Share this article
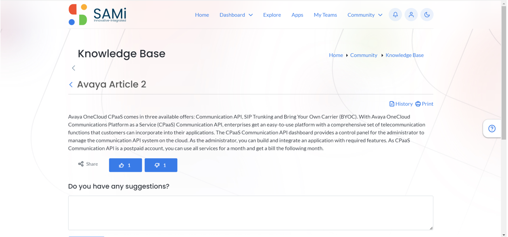 pyautogui.click(x=88, y=164)
